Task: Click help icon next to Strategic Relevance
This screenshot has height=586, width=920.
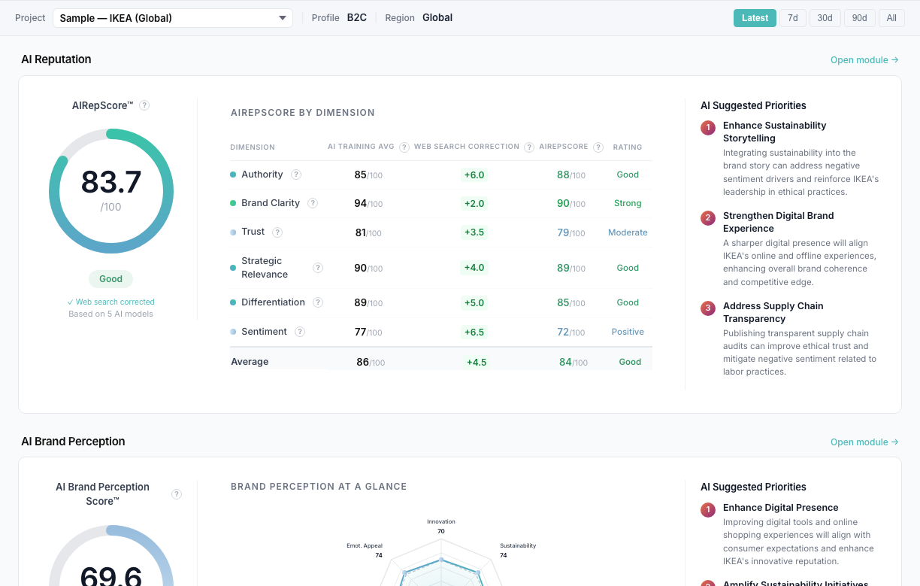Action: click(x=318, y=268)
